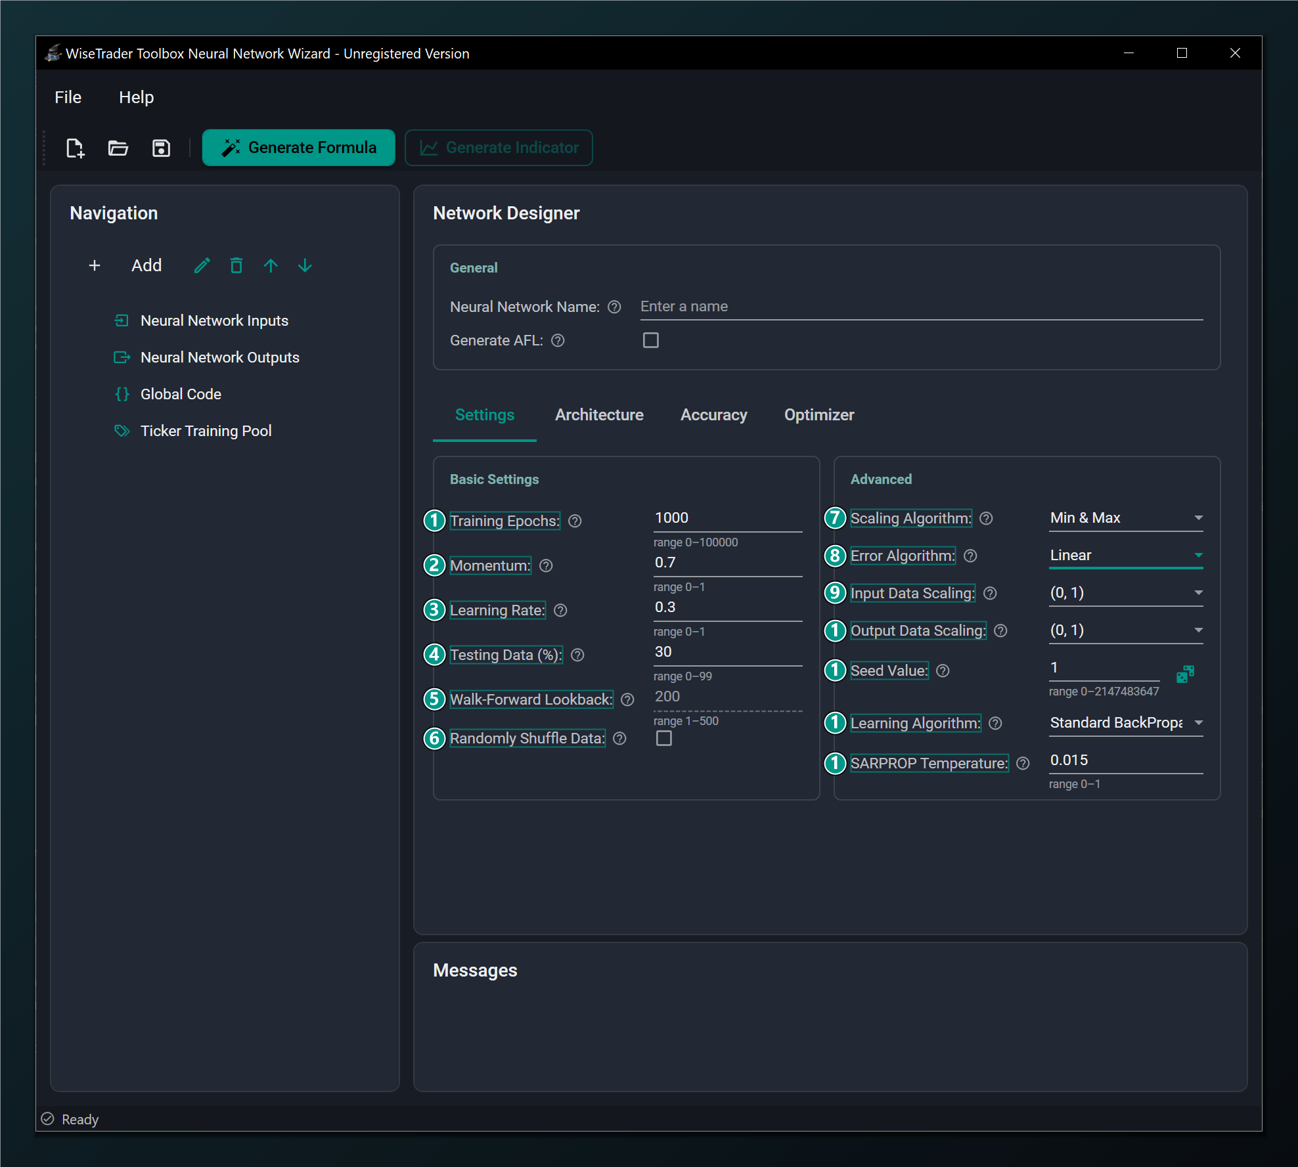Open the Error Algorithm Linear dropdown
Screen dimensions: 1298x1167
pos(1126,556)
